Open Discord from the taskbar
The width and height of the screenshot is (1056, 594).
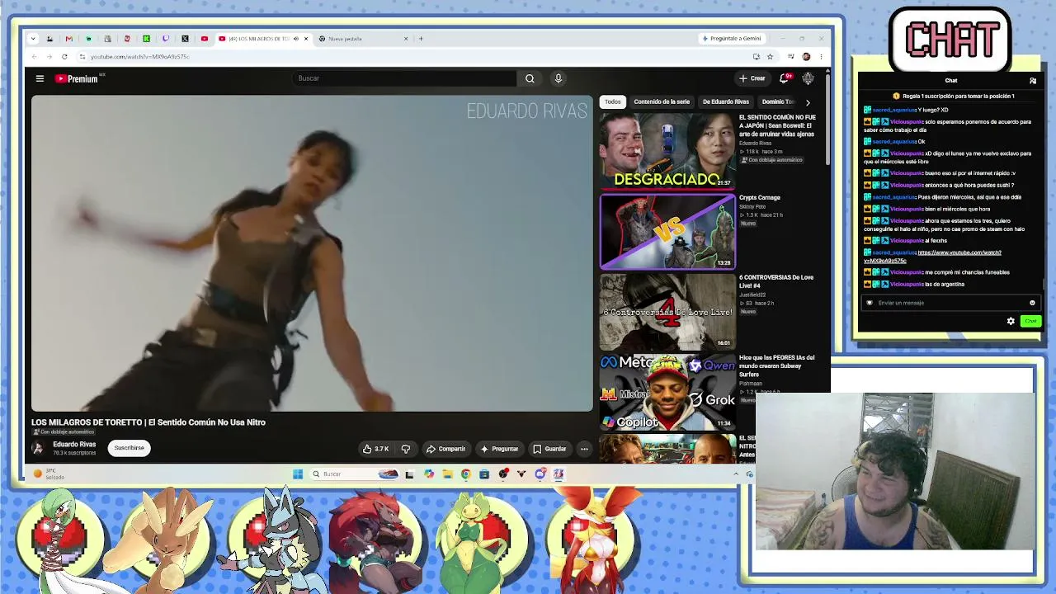point(540,474)
